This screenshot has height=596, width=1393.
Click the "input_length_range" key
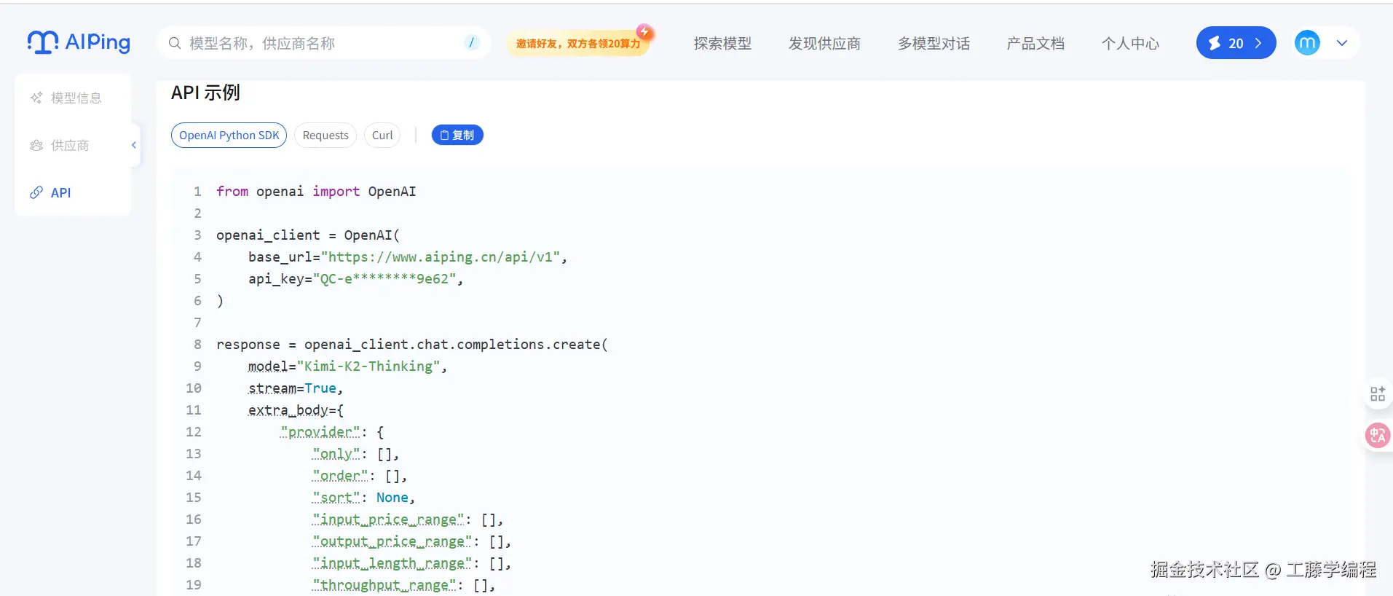392,563
